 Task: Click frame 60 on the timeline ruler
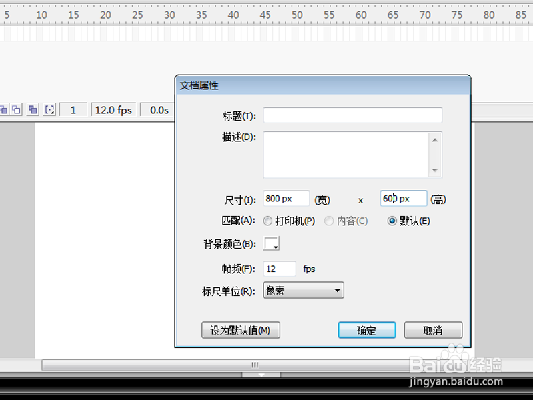point(361,15)
